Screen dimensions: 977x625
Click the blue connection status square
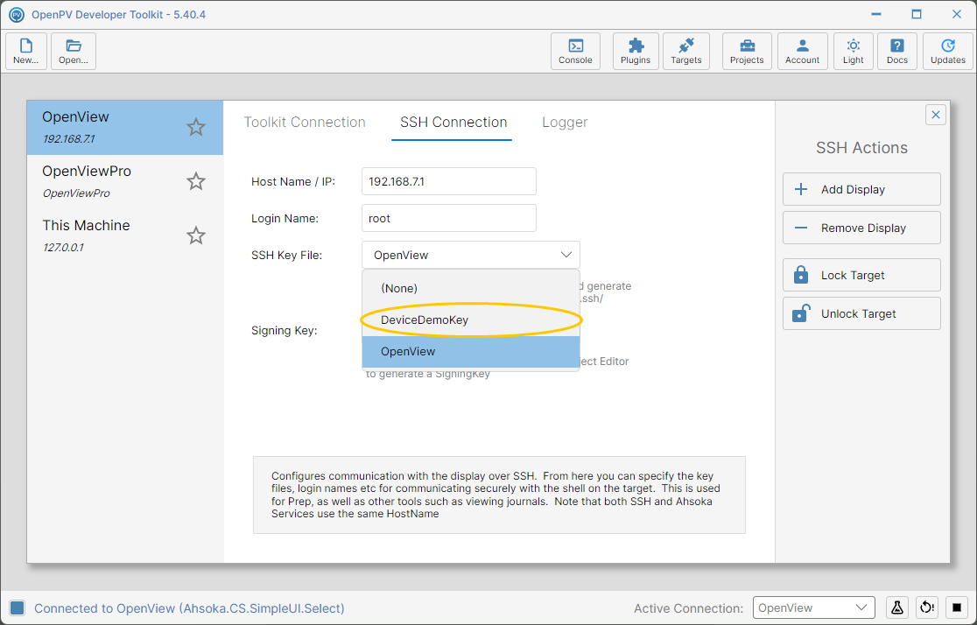click(x=18, y=608)
